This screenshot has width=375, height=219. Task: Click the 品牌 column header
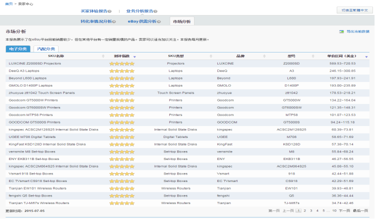tap(240, 56)
